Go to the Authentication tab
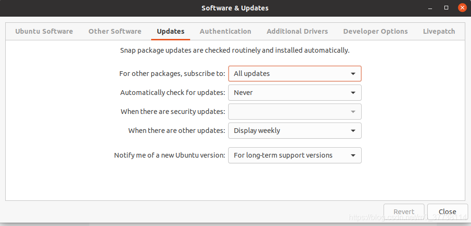The image size is (471, 226). (225, 31)
